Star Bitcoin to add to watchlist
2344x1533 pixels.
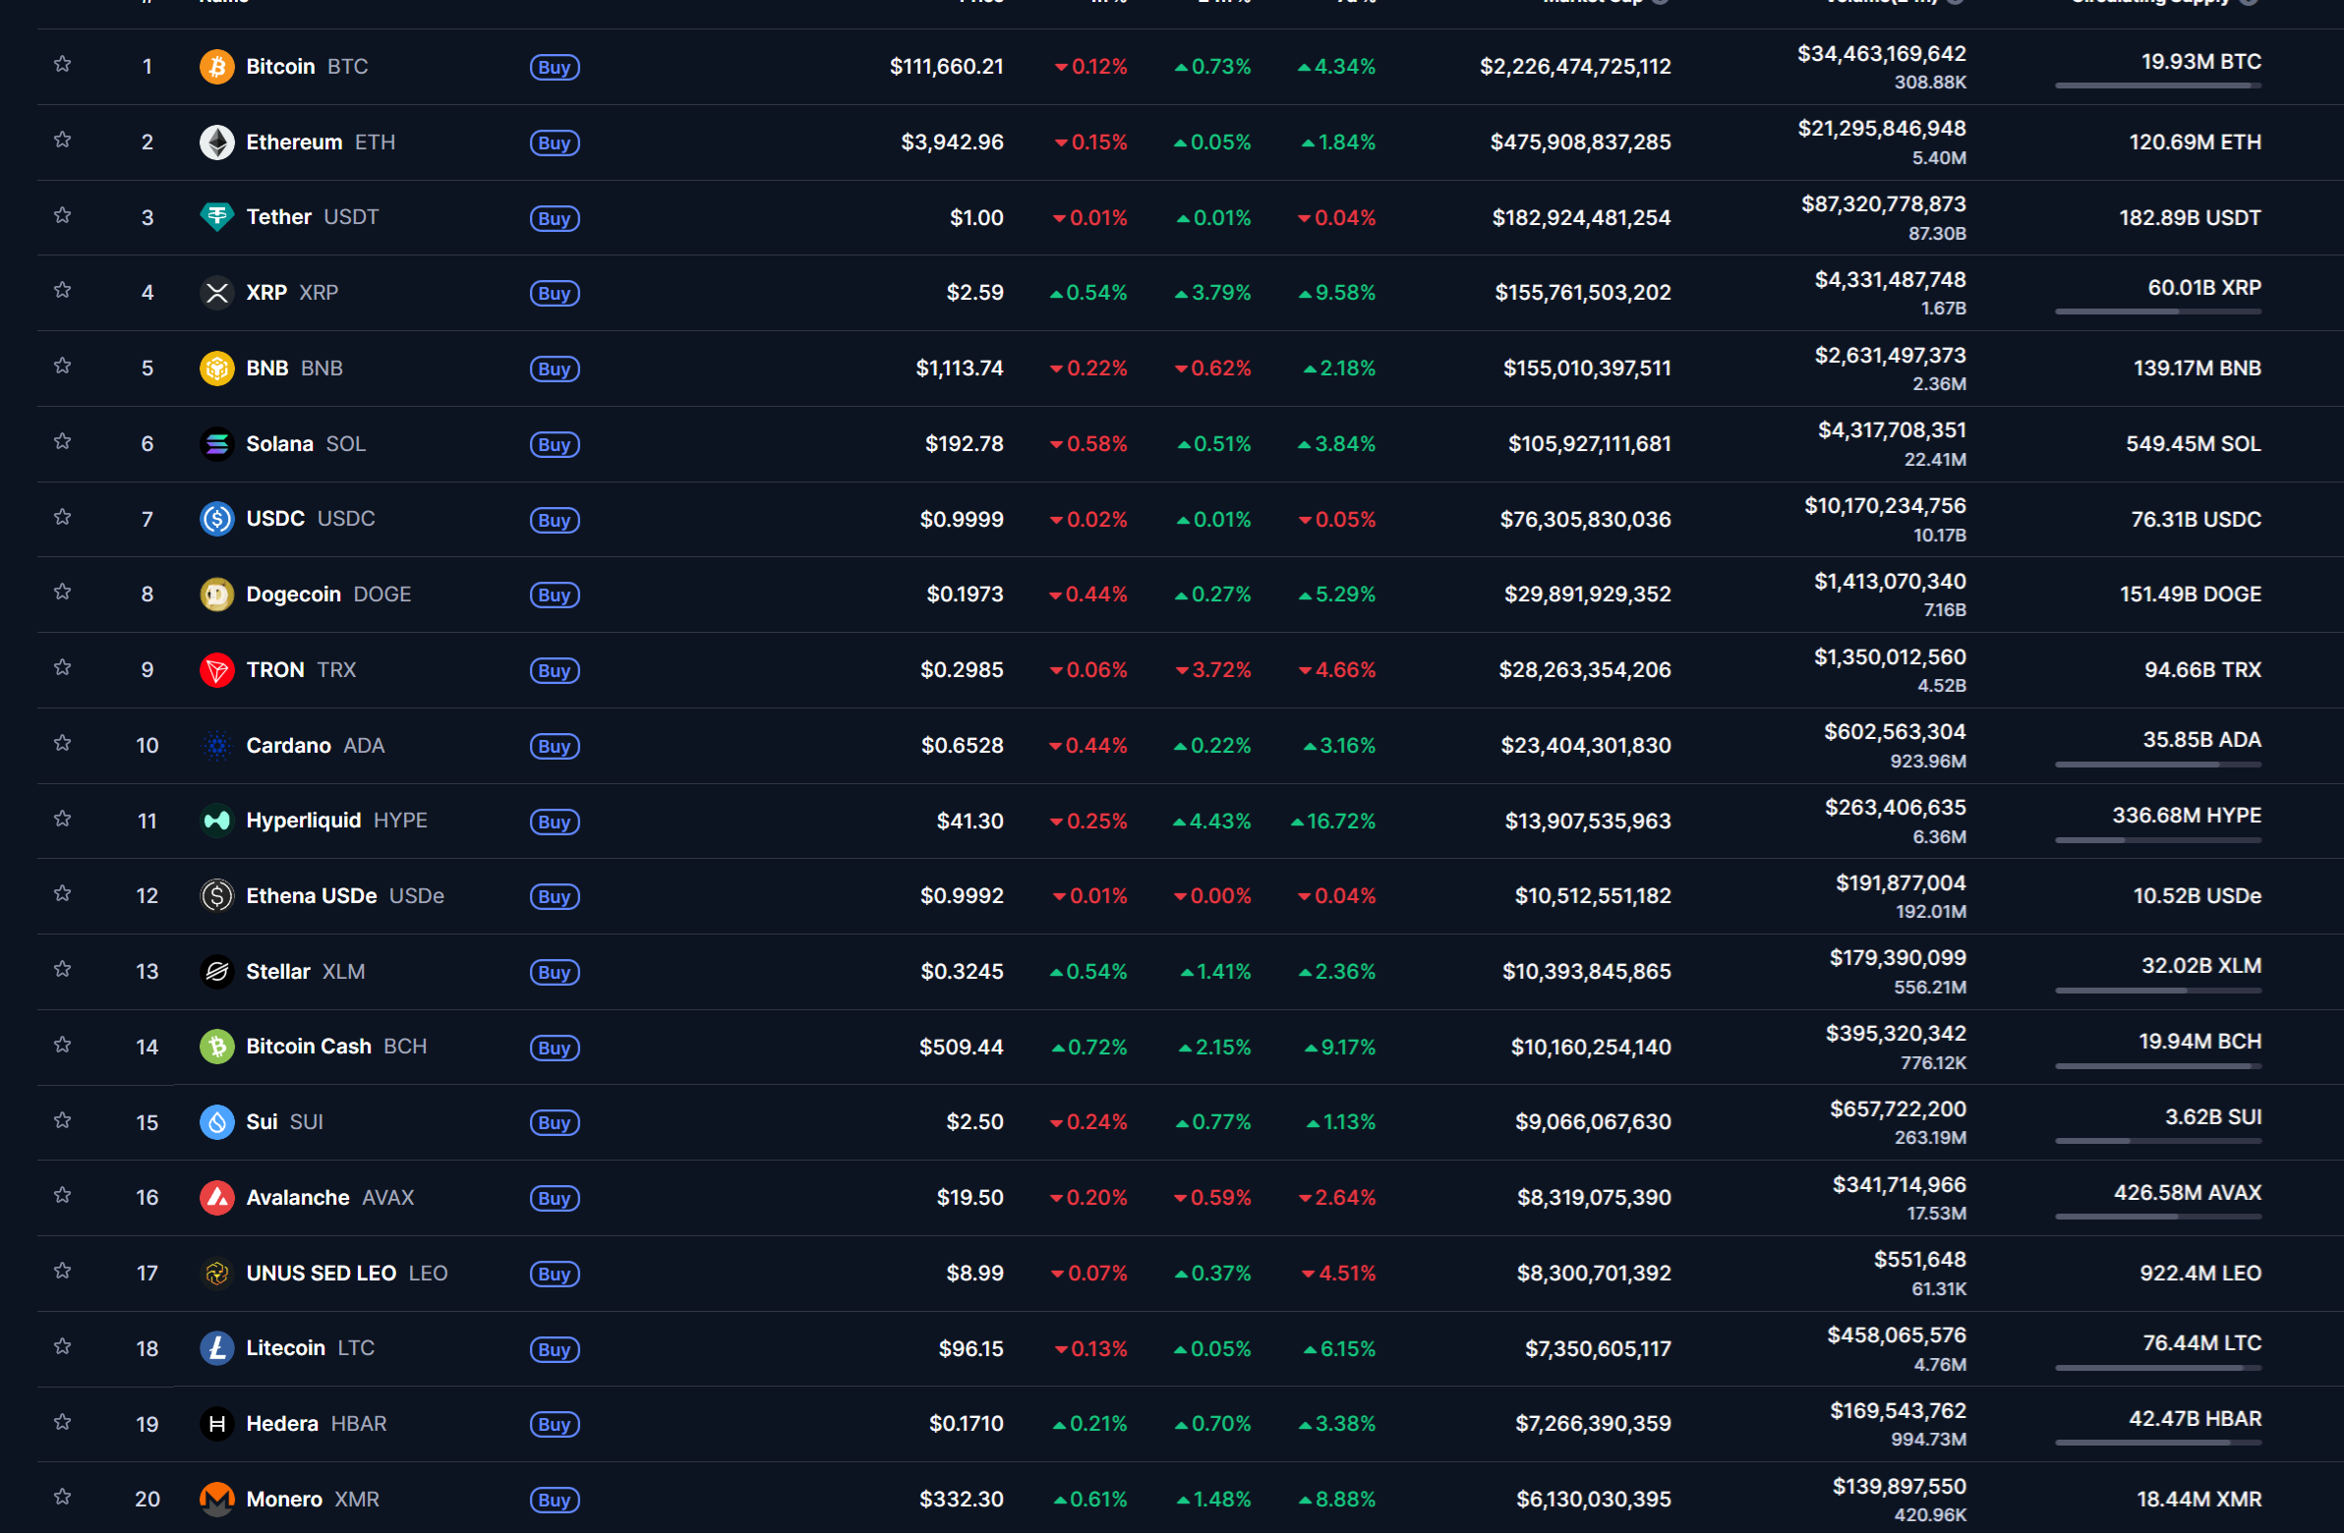click(x=62, y=65)
